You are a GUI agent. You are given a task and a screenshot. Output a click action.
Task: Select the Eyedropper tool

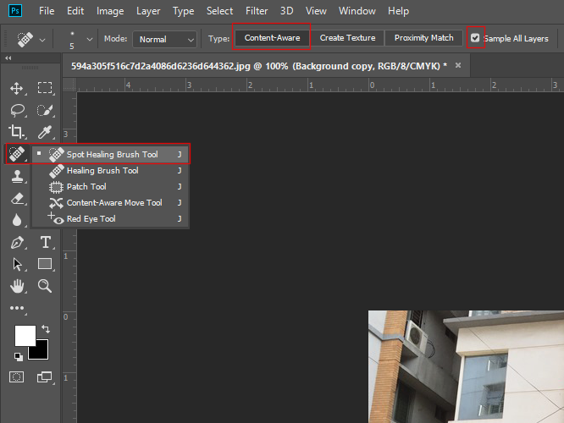(45, 132)
